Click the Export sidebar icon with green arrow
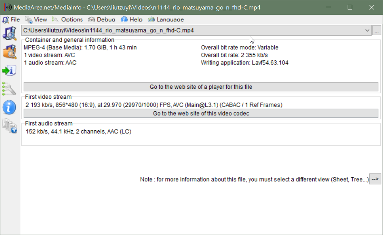Image resolution: width=383 pixels, height=235 pixels. [9, 71]
